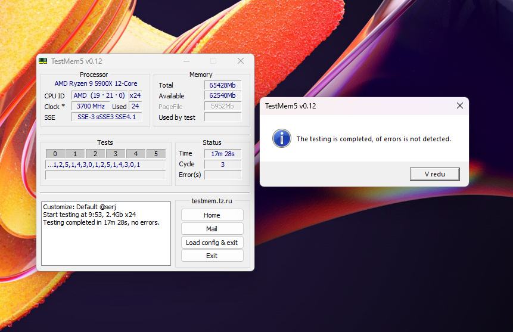Click the Mail button
This screenshot has height=332, width=513.
212,229
